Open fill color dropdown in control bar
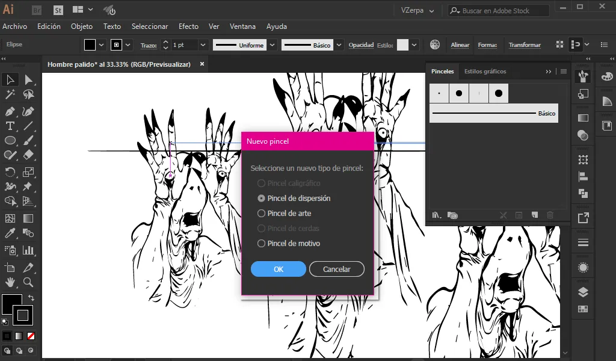The image size is (616, 361). coord(101,45)
